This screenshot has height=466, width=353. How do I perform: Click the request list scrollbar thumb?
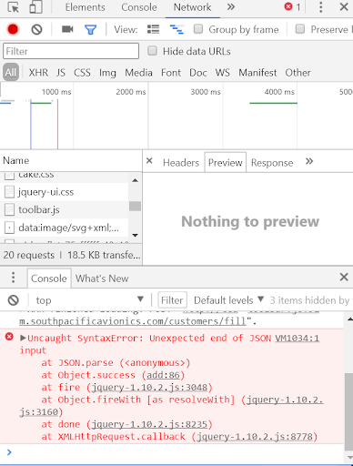[x=135, y=206]
